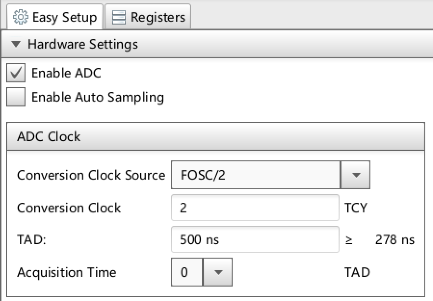
Task: Click the TAD 500 ns field
Action: (x=255, y=239)
